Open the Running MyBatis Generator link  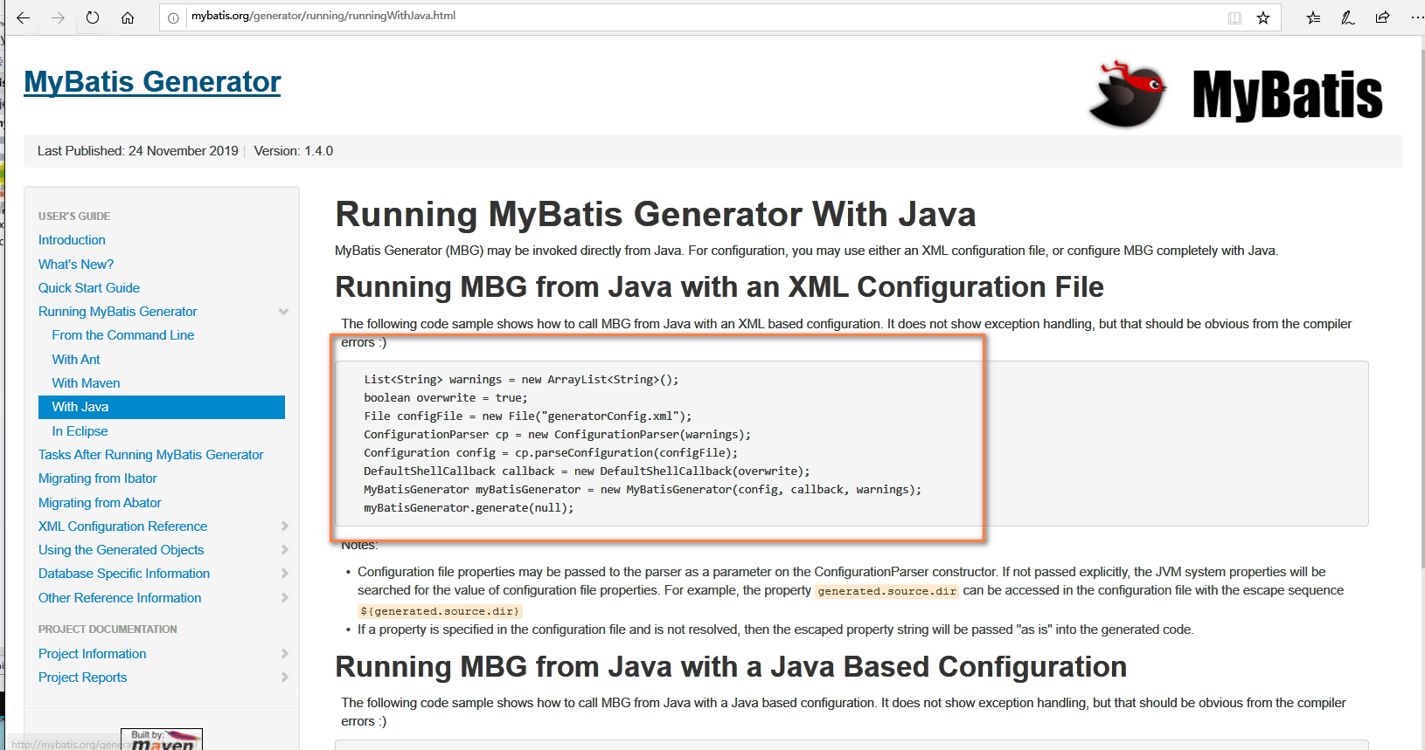click(118, 312)
